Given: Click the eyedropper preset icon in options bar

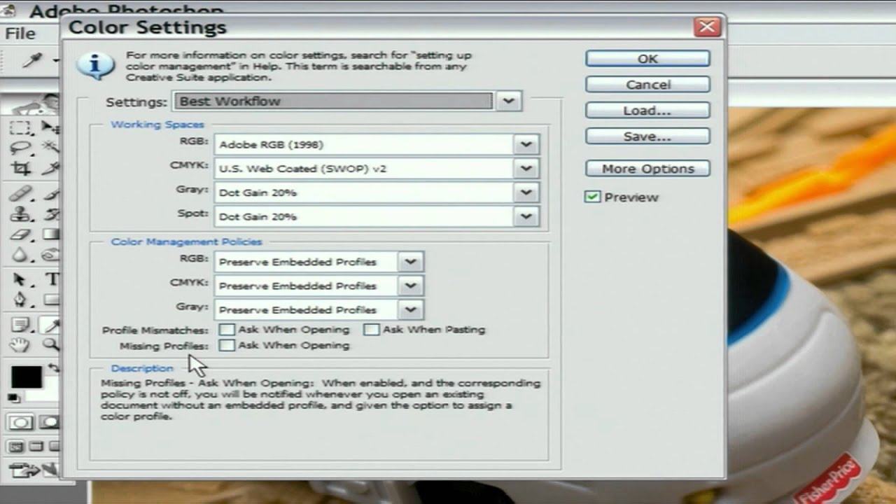Looking at the screenshot, I should [33, 61].
